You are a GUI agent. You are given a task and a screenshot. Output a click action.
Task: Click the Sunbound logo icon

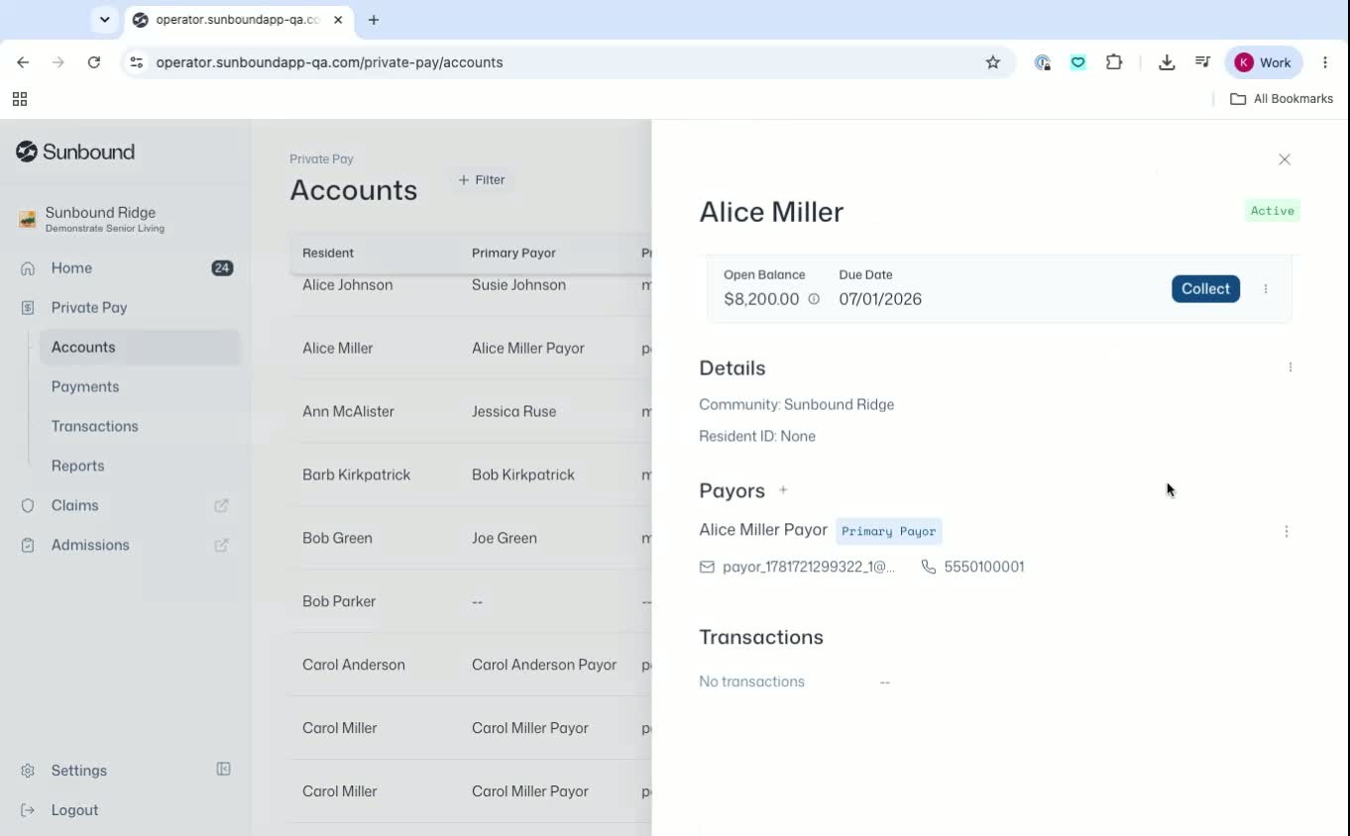(27, 152)
